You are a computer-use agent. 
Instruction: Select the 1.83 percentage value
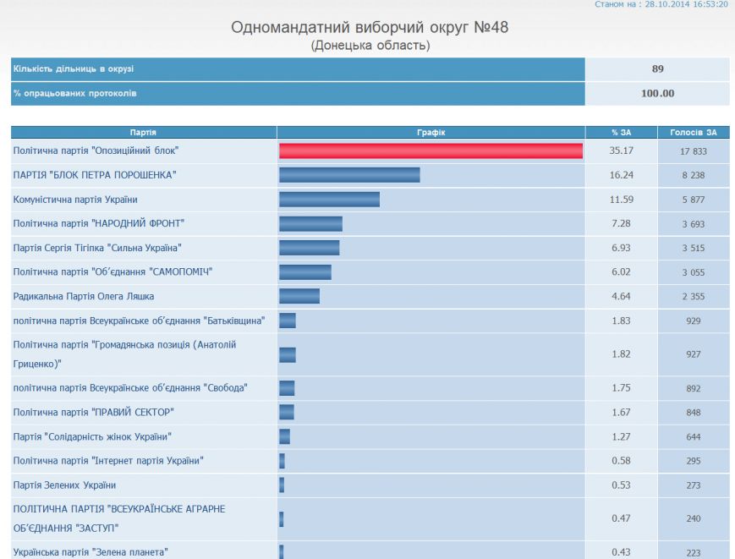pos(621,321)
